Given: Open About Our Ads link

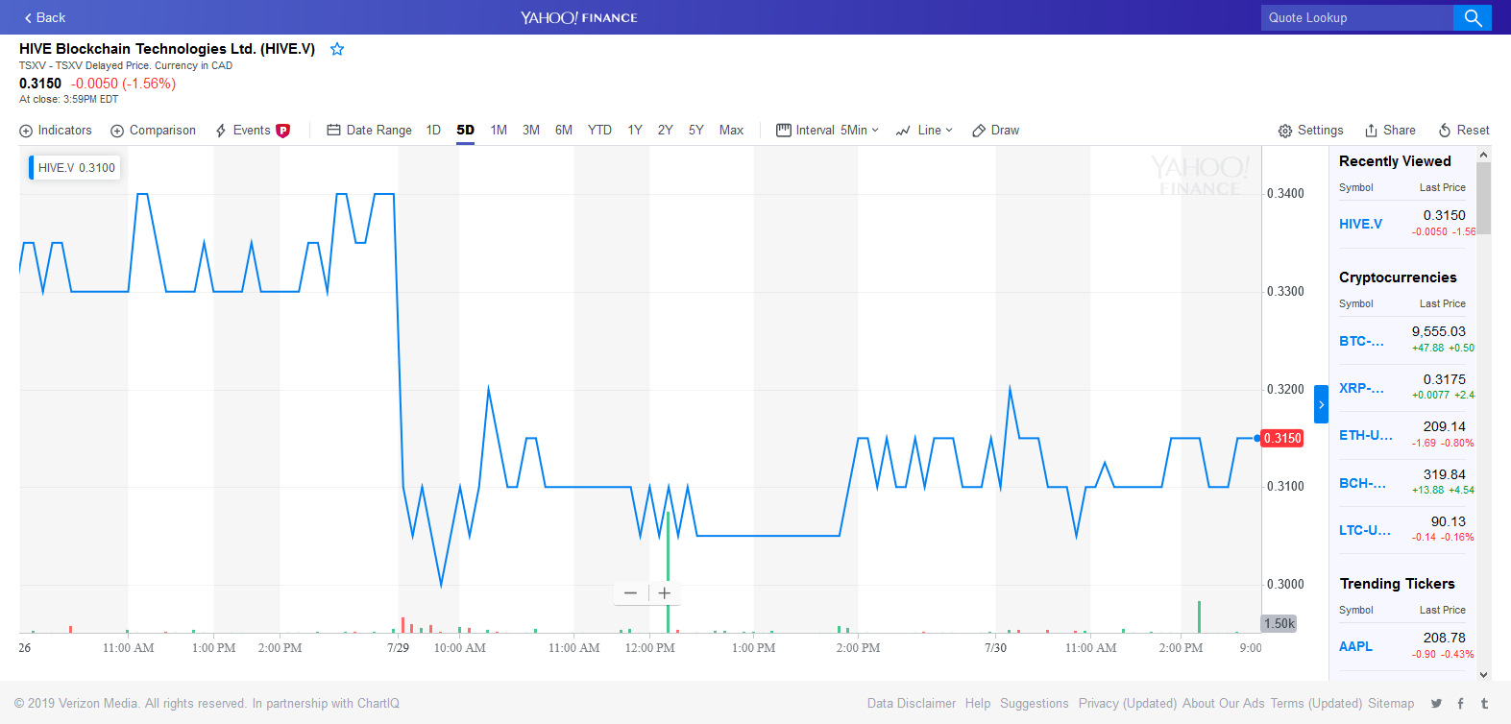Looking at the screenshot, I should coord(1224,704).
